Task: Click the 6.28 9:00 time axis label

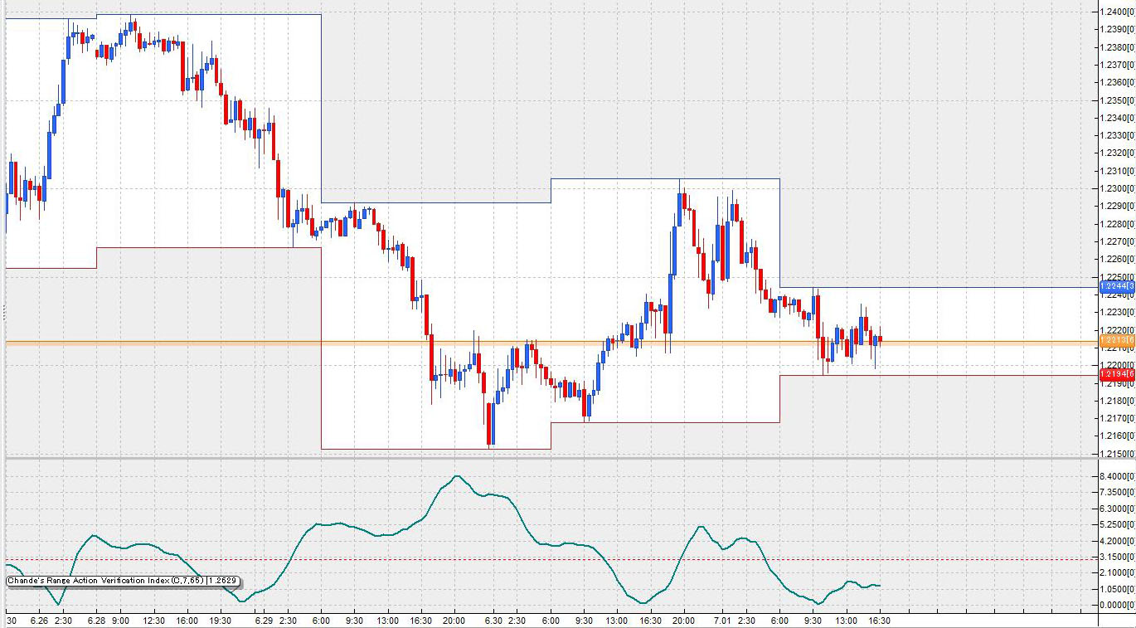Action: (x=108, y=621)
